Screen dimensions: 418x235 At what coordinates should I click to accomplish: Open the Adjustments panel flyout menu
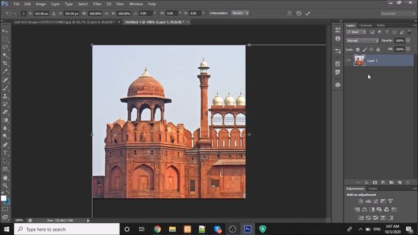tap(415, 189)
